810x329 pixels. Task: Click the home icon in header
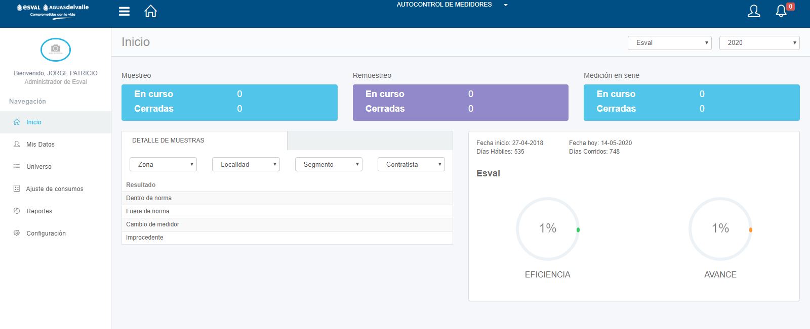tap(150, 11)
